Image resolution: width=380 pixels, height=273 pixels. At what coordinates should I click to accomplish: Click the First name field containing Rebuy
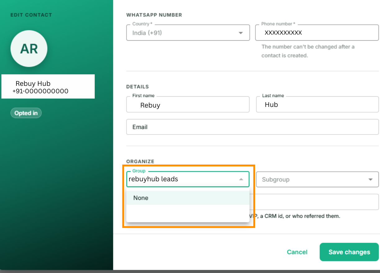pyautogui.click(x=188, y=104)
